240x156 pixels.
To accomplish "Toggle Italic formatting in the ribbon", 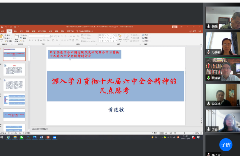I will point(33,40).
